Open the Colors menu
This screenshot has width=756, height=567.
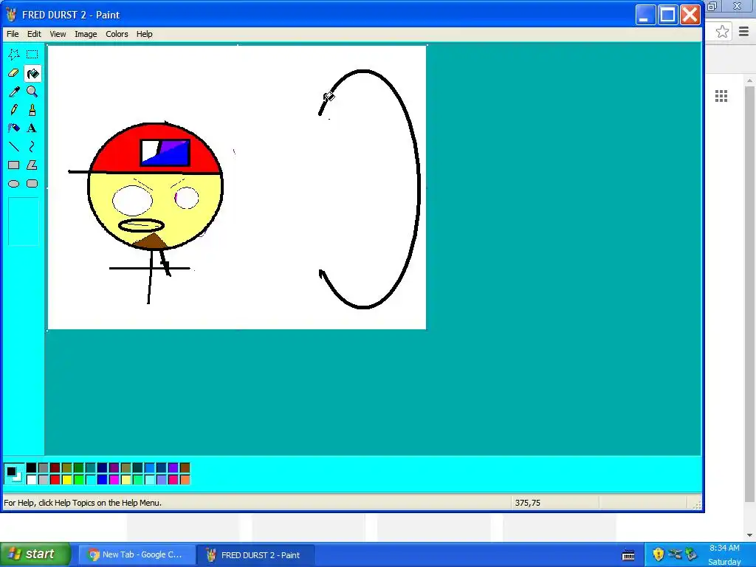[117, 34]
